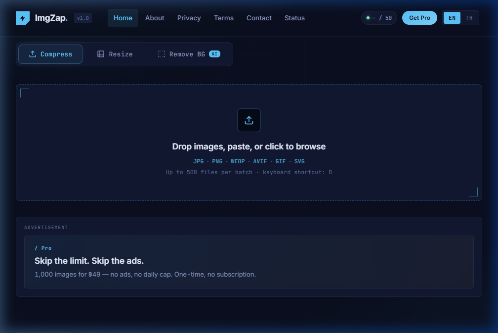Click the ImgZap lightning bolt logo

pos(23,18)
